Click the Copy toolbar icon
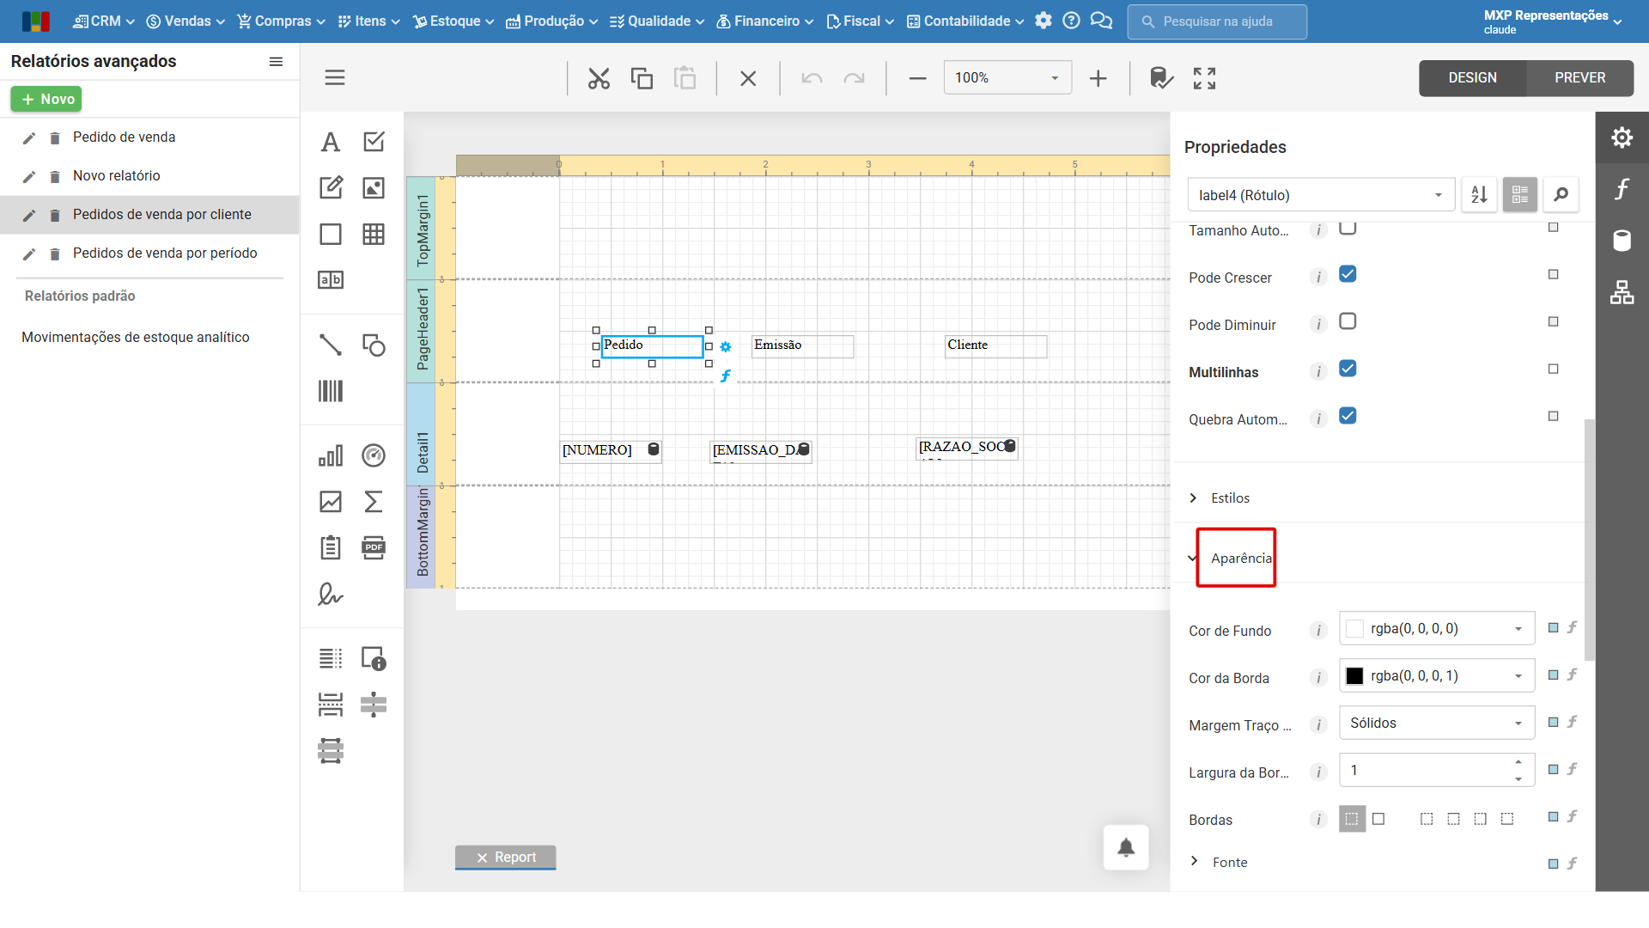Image resolution: width=1649 pixels, height=928 pixels. tap(642, 78)
